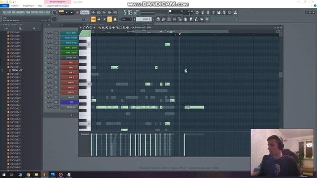The height and width of the screenshot is (178, 317).
Task: Open the OPTIONS menu
Action: (35, 12)
